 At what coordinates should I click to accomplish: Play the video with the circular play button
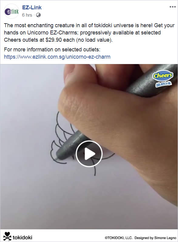pos(89,154)
